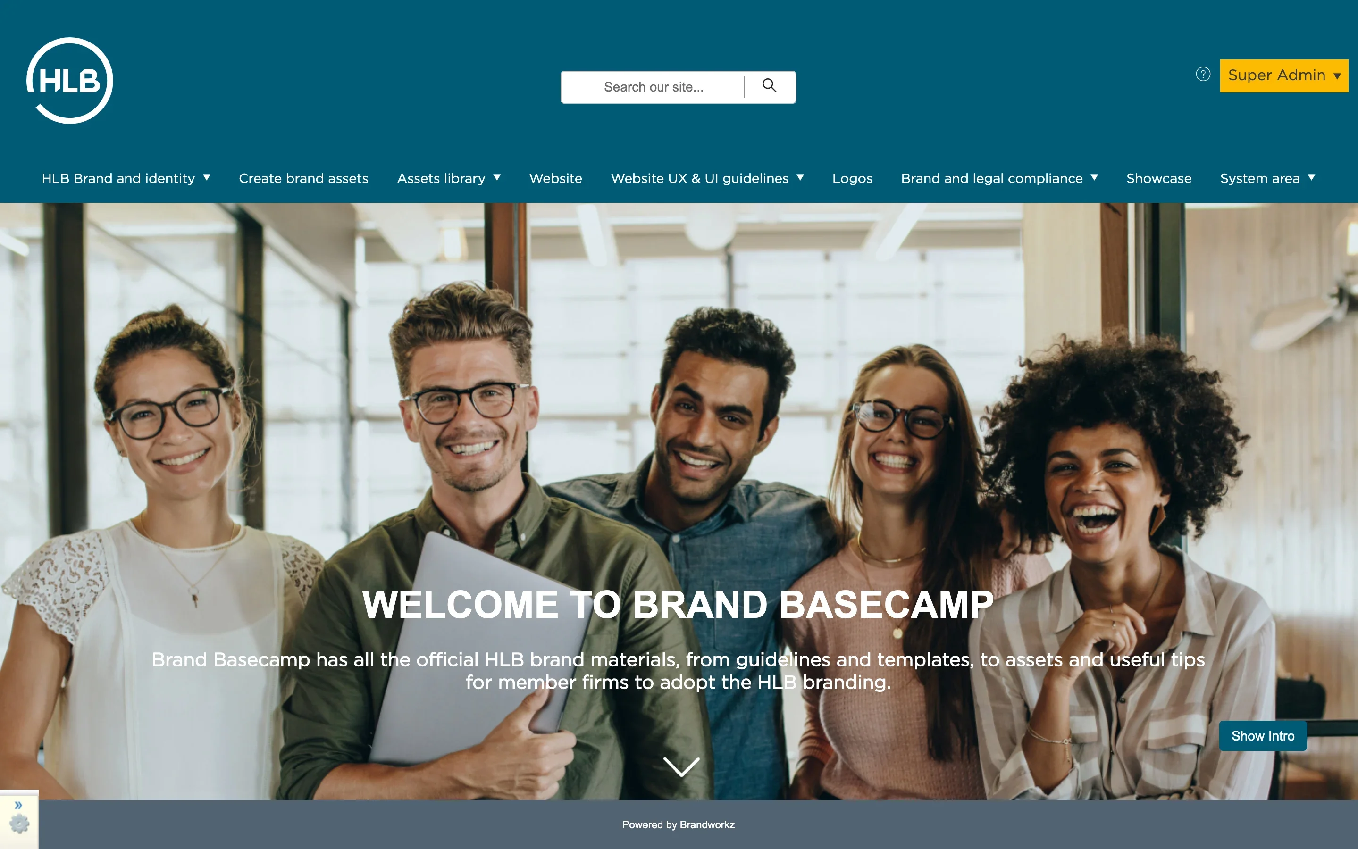The image size is (1358, 849).
Task: Click the settings gear icon at bottom left
Action: click(x=19, y=824)
